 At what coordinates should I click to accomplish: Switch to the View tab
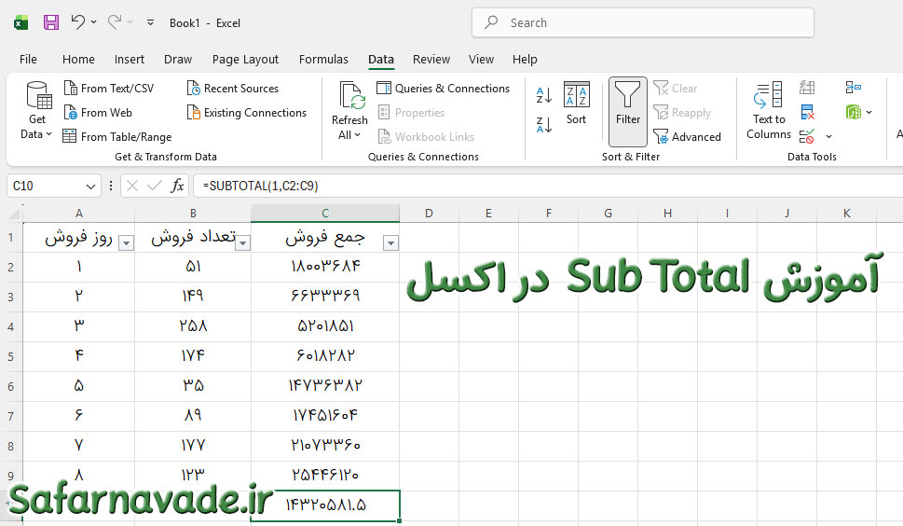[x=481, y=60]
